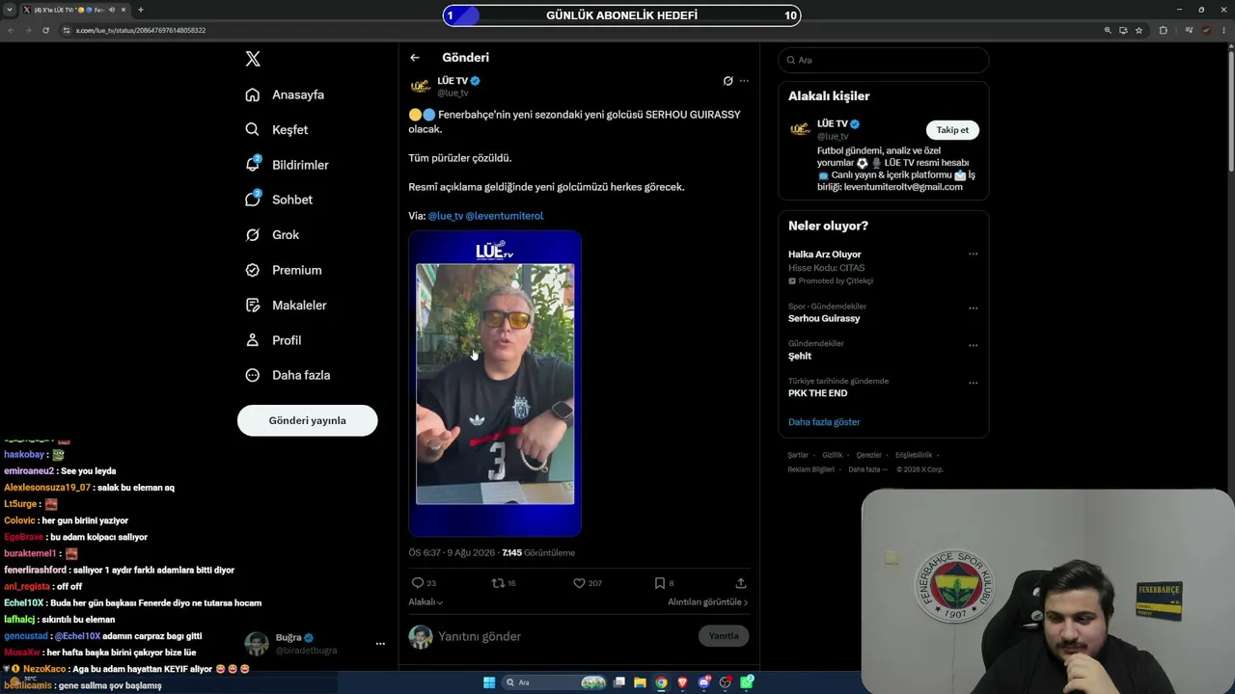This screenshot has width=1235, height=694.
Task: Open Google Chrome from the taskbar
Action: coord(661,682)
